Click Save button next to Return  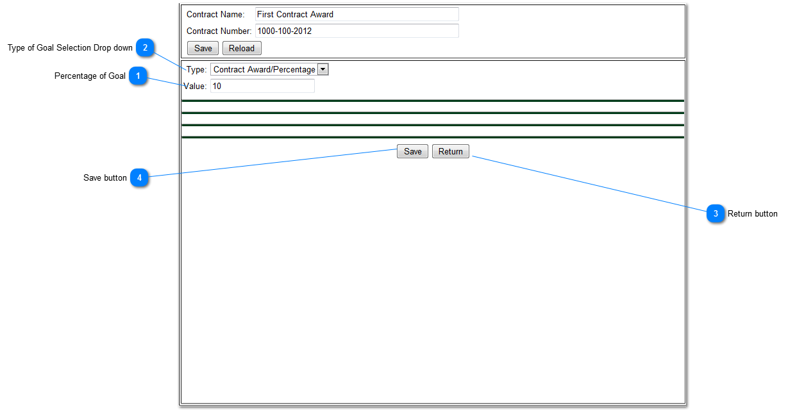click(x=412, y=151)
